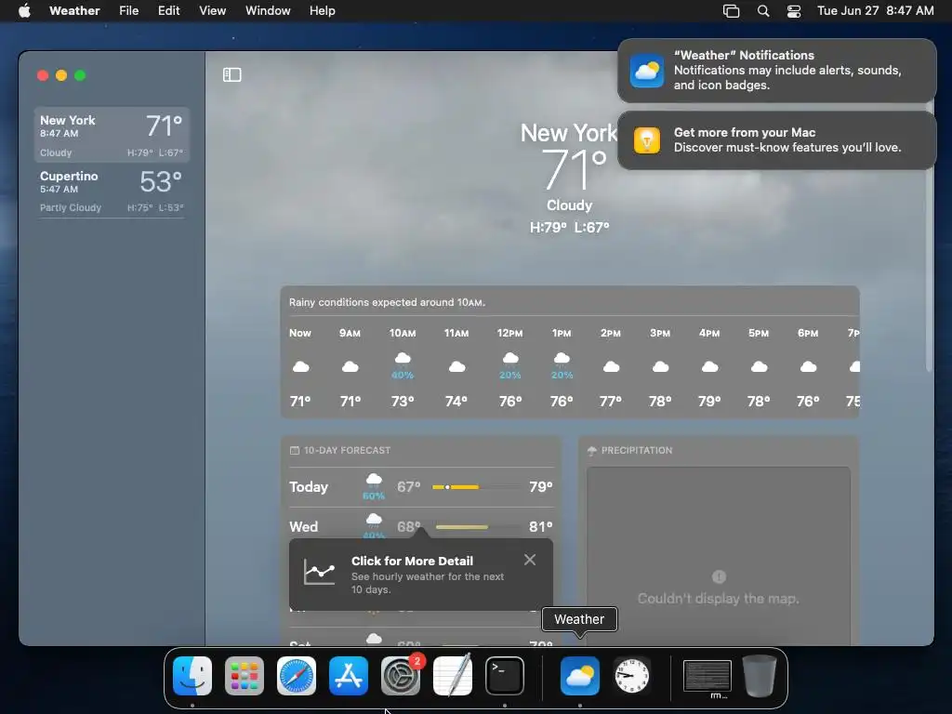
Task: Open Terminal from the Dock
Action: [x=505, y=676]
